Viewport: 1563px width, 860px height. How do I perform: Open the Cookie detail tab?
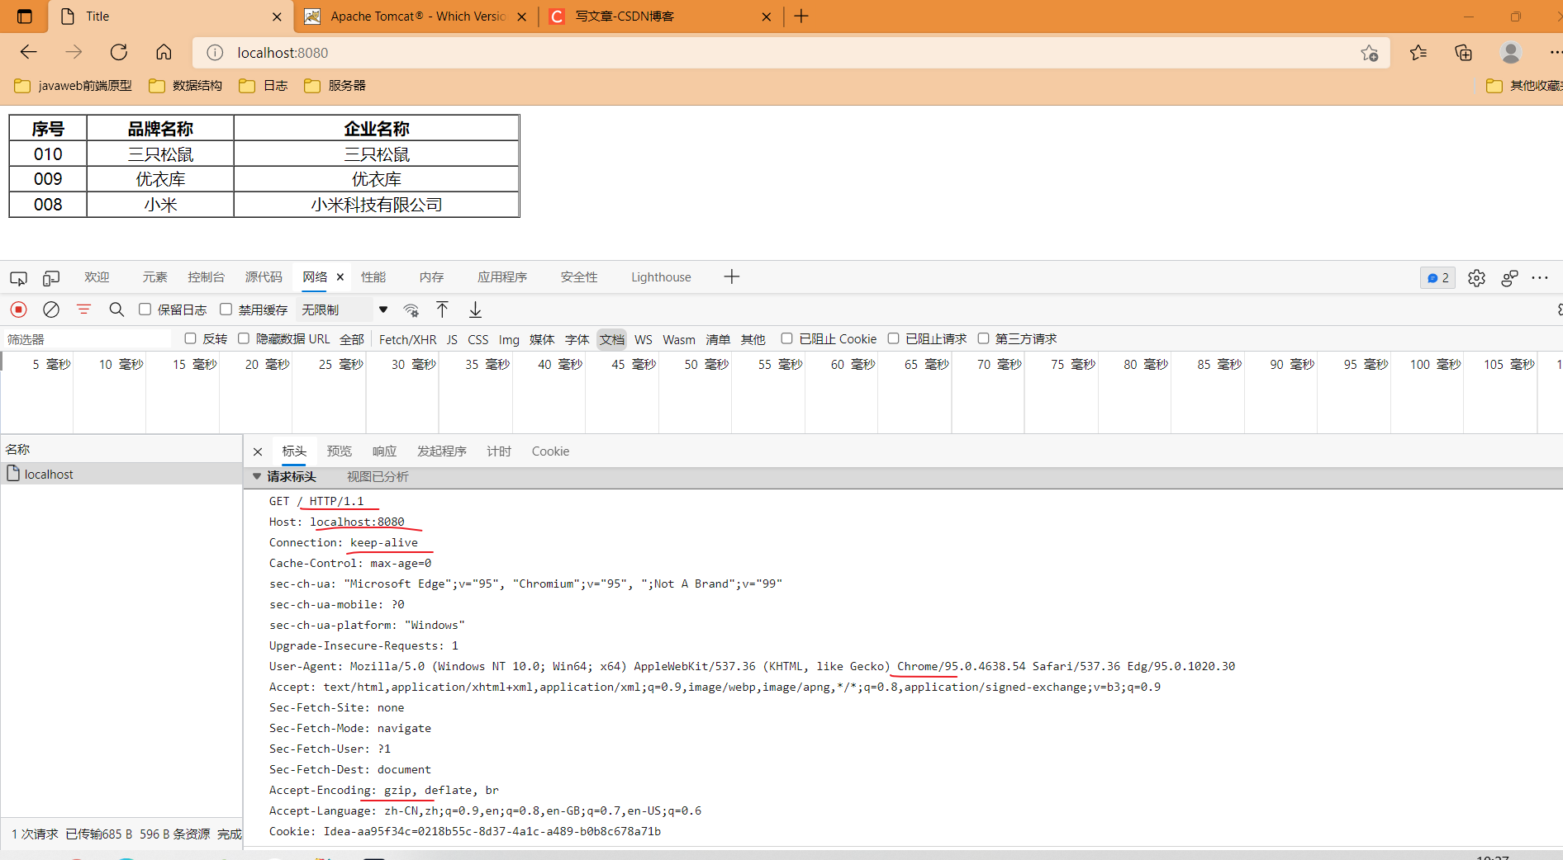(x=550, y=451)
